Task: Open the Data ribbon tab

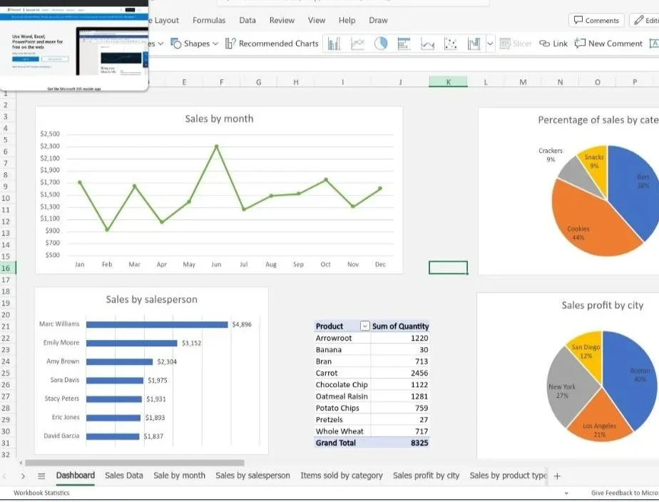Action: point(247,20)
